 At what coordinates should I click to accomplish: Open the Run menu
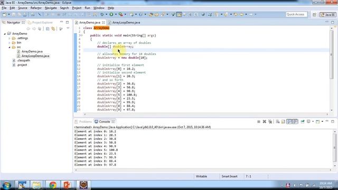click(x=87, y=8)
